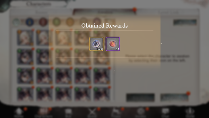Image resolution: width=209 pixels, height=118 pixels.
Task: Switch to the dark red highlighted tab
Action: point(104,12)
